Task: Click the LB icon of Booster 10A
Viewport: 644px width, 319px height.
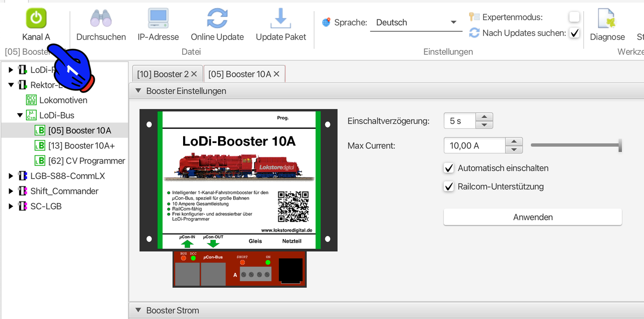Action: point(40,131)
